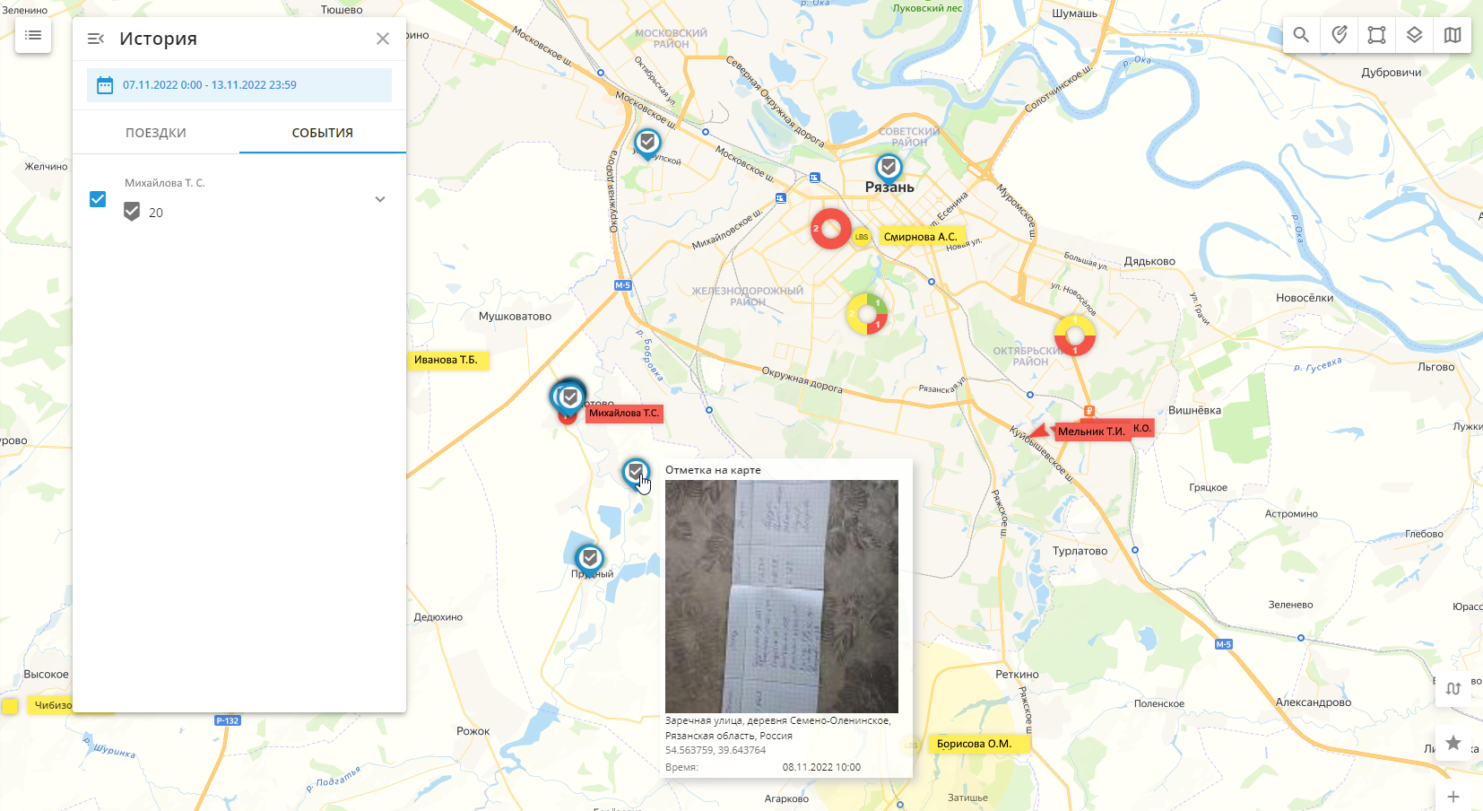
Task: Close the История panel
Action: 383,39
